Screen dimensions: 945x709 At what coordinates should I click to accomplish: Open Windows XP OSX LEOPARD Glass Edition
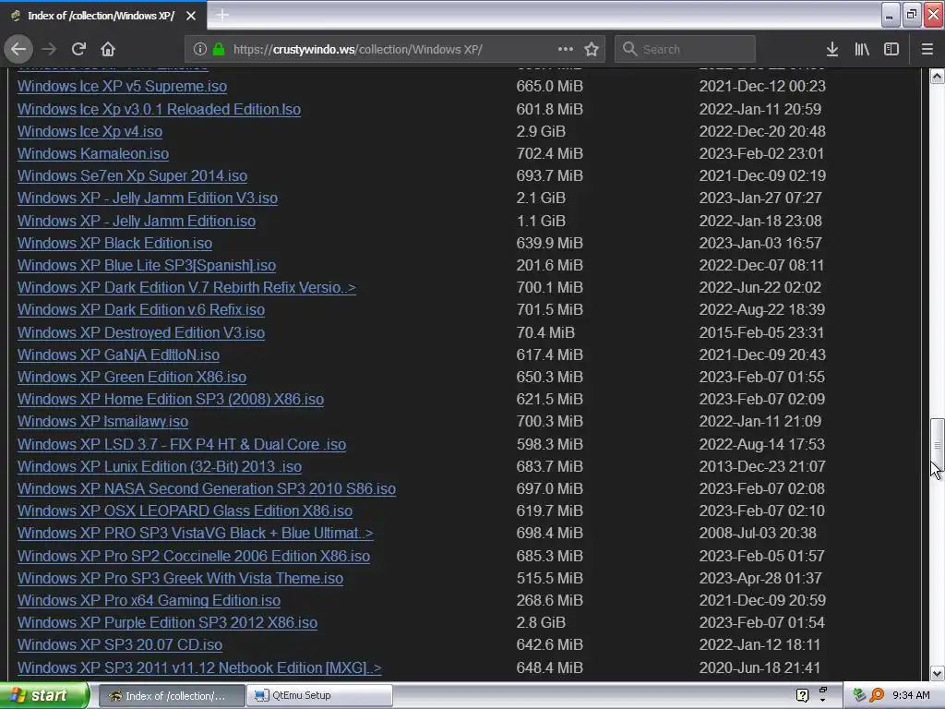pyautogui.click(x=185, y=511)
